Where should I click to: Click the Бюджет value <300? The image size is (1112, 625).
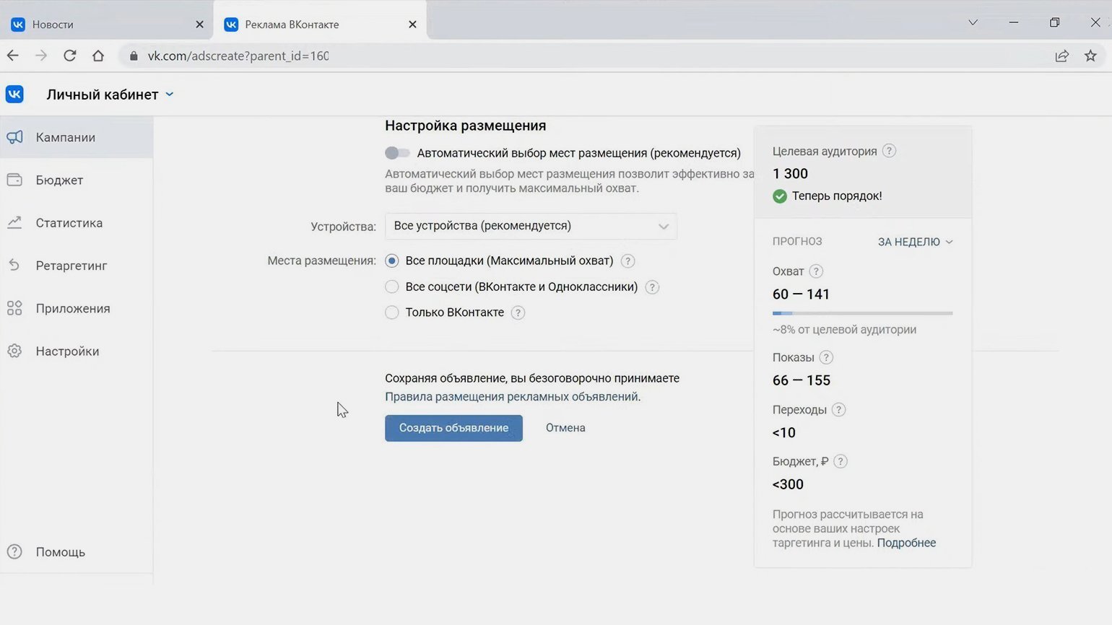click(x=788, y=484)
